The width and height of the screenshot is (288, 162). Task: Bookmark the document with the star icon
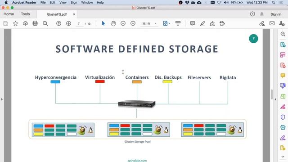click(x=15, y=23)
